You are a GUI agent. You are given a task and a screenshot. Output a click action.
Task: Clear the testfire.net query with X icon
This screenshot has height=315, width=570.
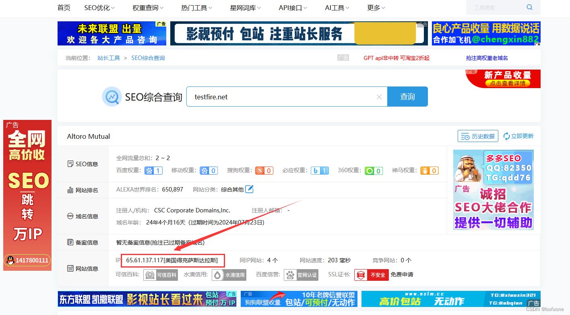click(x=379, y=97)
